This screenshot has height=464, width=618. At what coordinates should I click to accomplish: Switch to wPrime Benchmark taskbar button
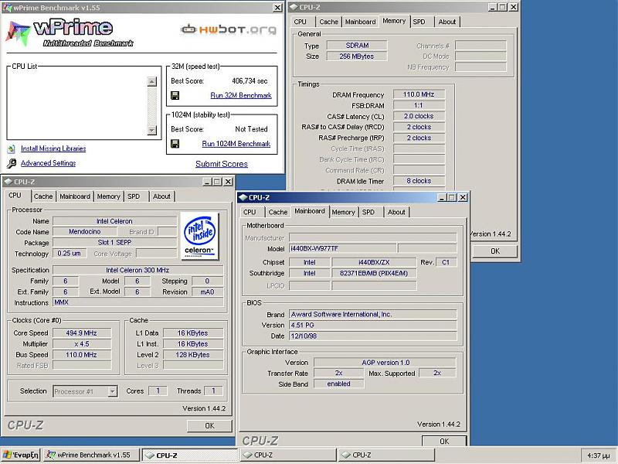click(91, 455)
